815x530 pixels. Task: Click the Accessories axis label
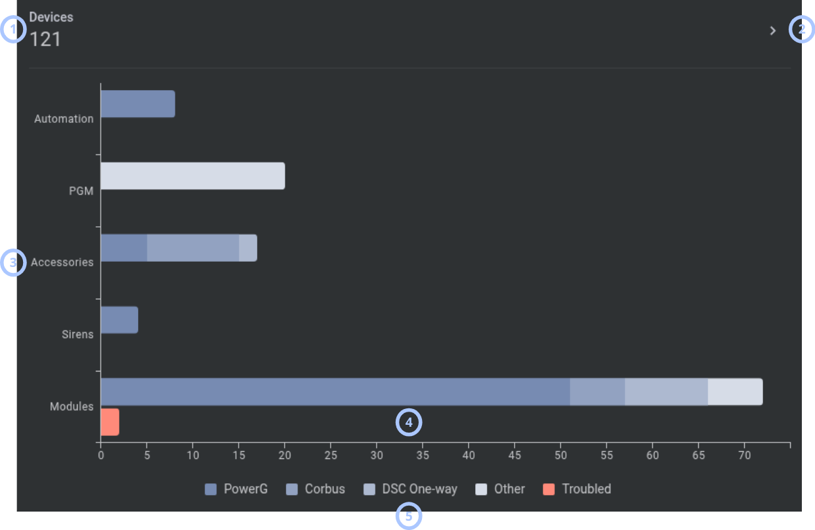coord(62,262)
